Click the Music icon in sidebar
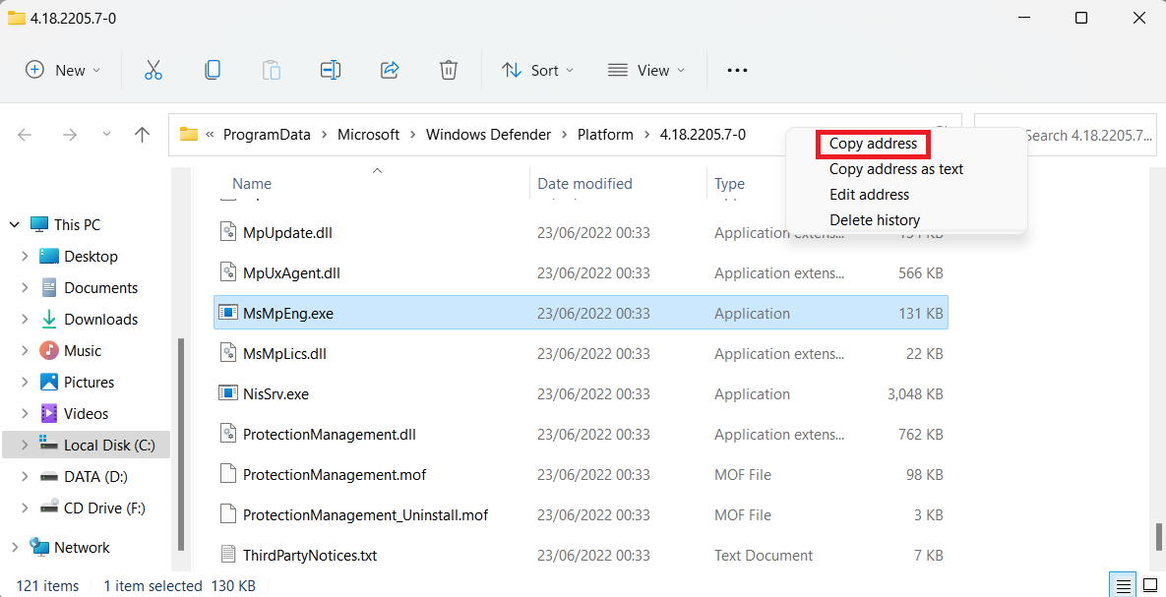 click(49, 350)
